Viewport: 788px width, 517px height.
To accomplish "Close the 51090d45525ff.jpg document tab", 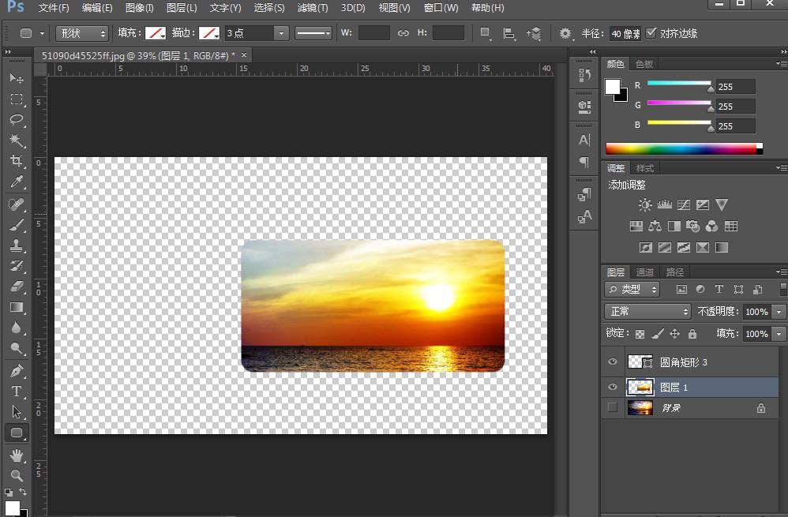I will tap(244, 54).
